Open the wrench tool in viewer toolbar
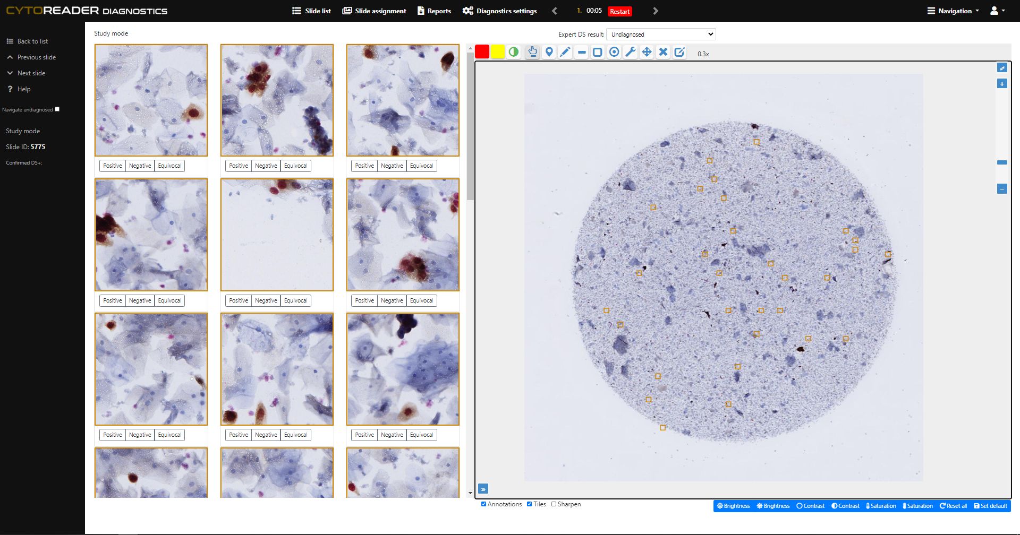 point(631,52)
